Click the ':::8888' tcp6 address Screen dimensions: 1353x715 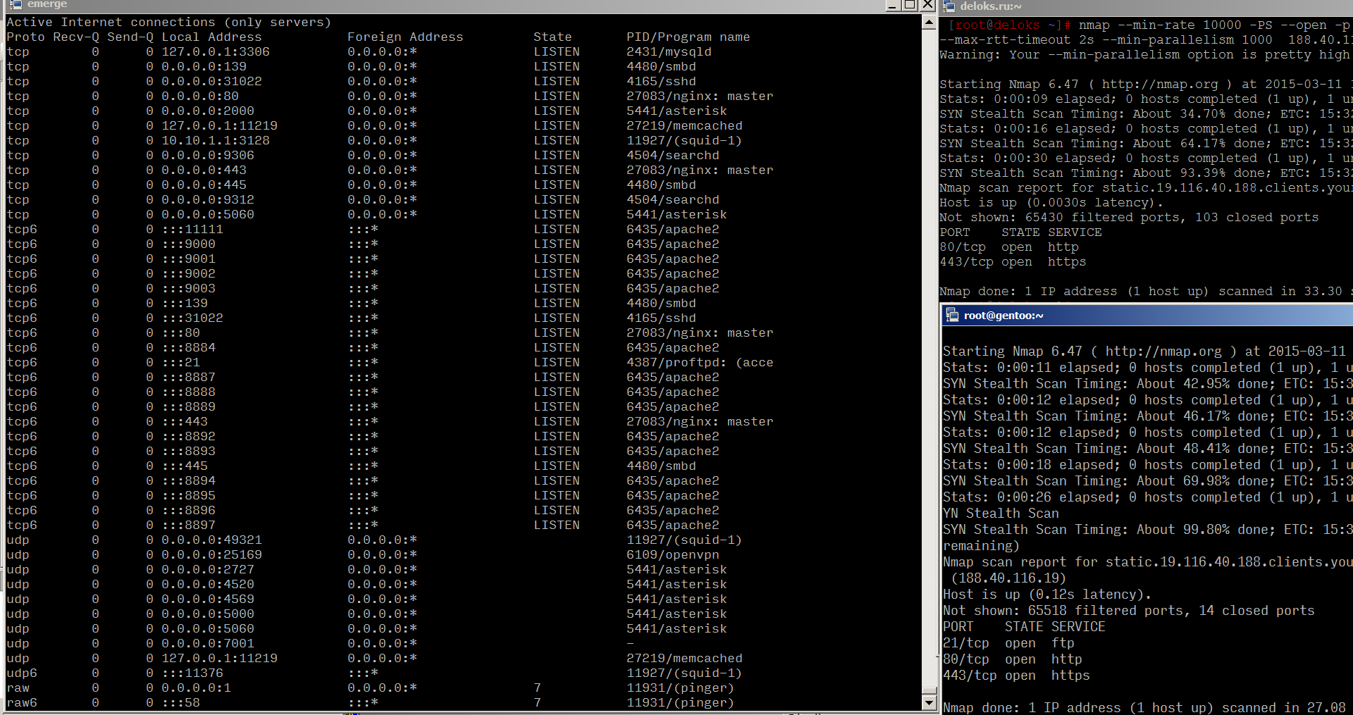[x=188, y=392]
